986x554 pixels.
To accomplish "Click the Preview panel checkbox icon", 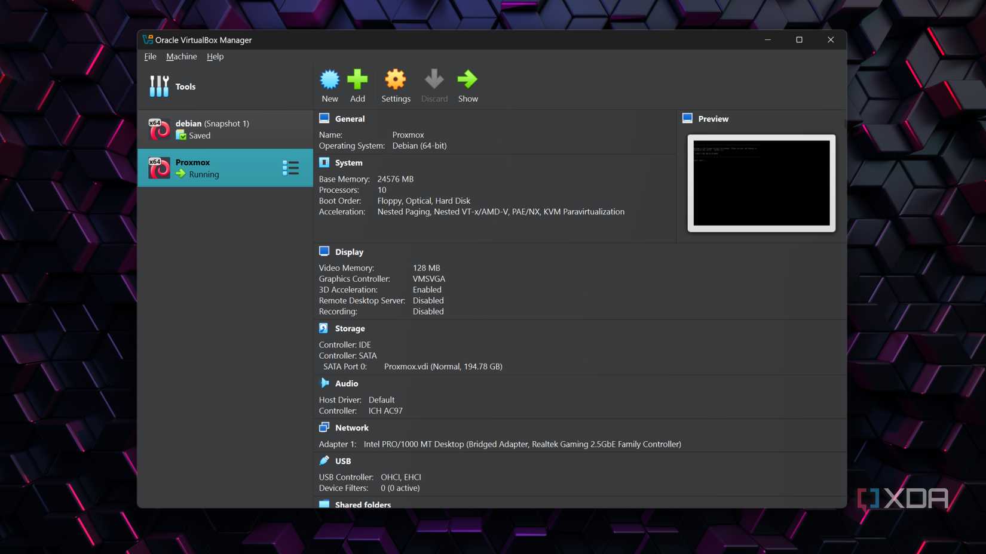I will point(687,118).
